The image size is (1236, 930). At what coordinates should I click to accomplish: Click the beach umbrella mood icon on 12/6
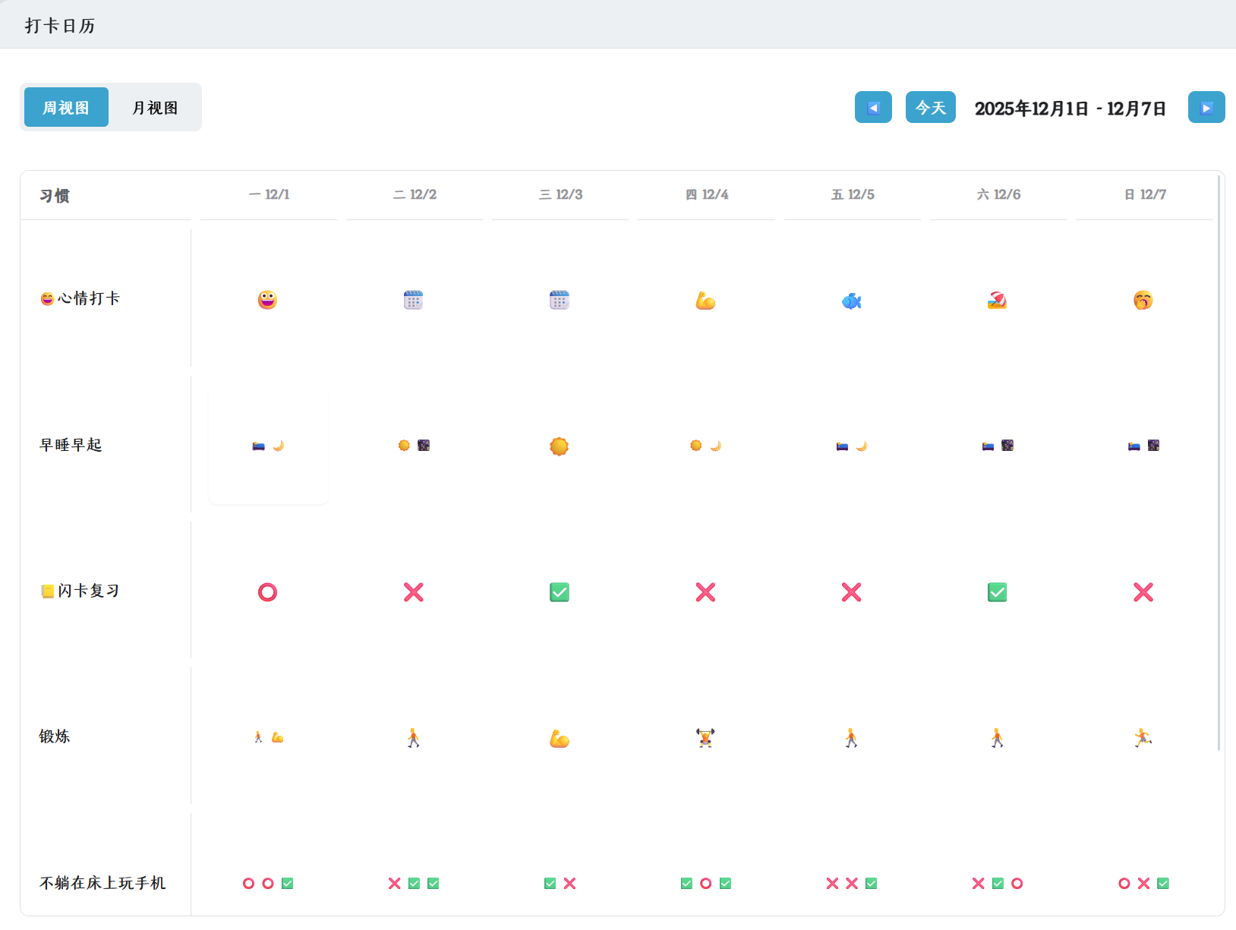pyautogui.click(x=998, y=301)
